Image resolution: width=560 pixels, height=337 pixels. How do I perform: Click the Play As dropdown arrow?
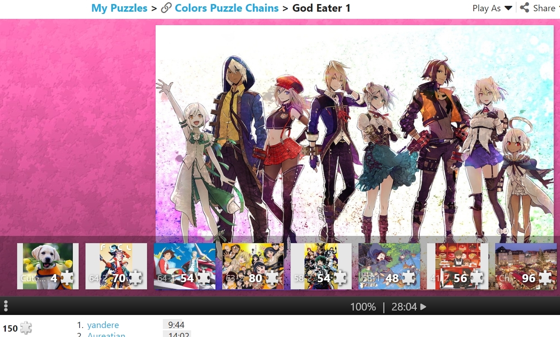click(x=508, y=8)
